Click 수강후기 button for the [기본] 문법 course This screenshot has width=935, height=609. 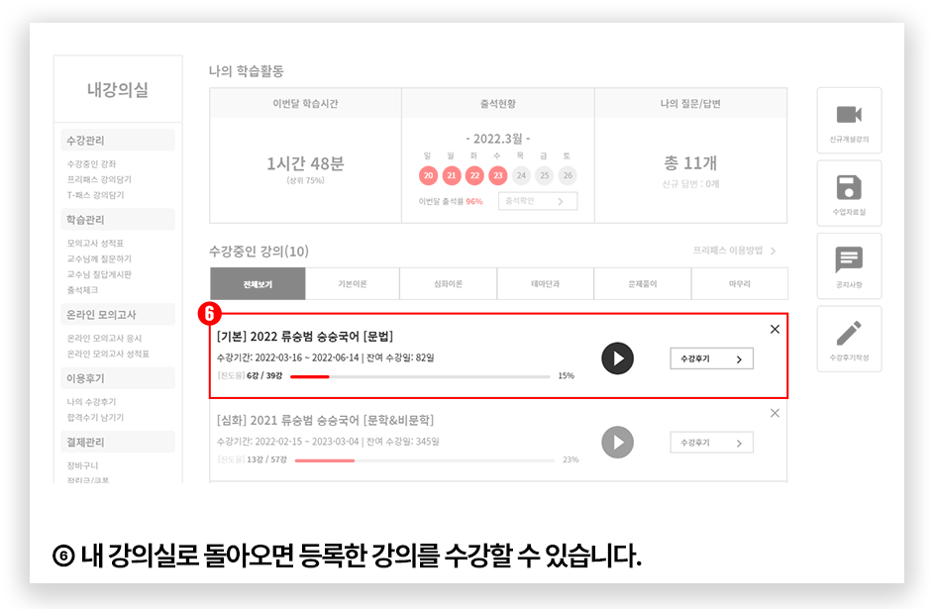(x=711, y=358)
